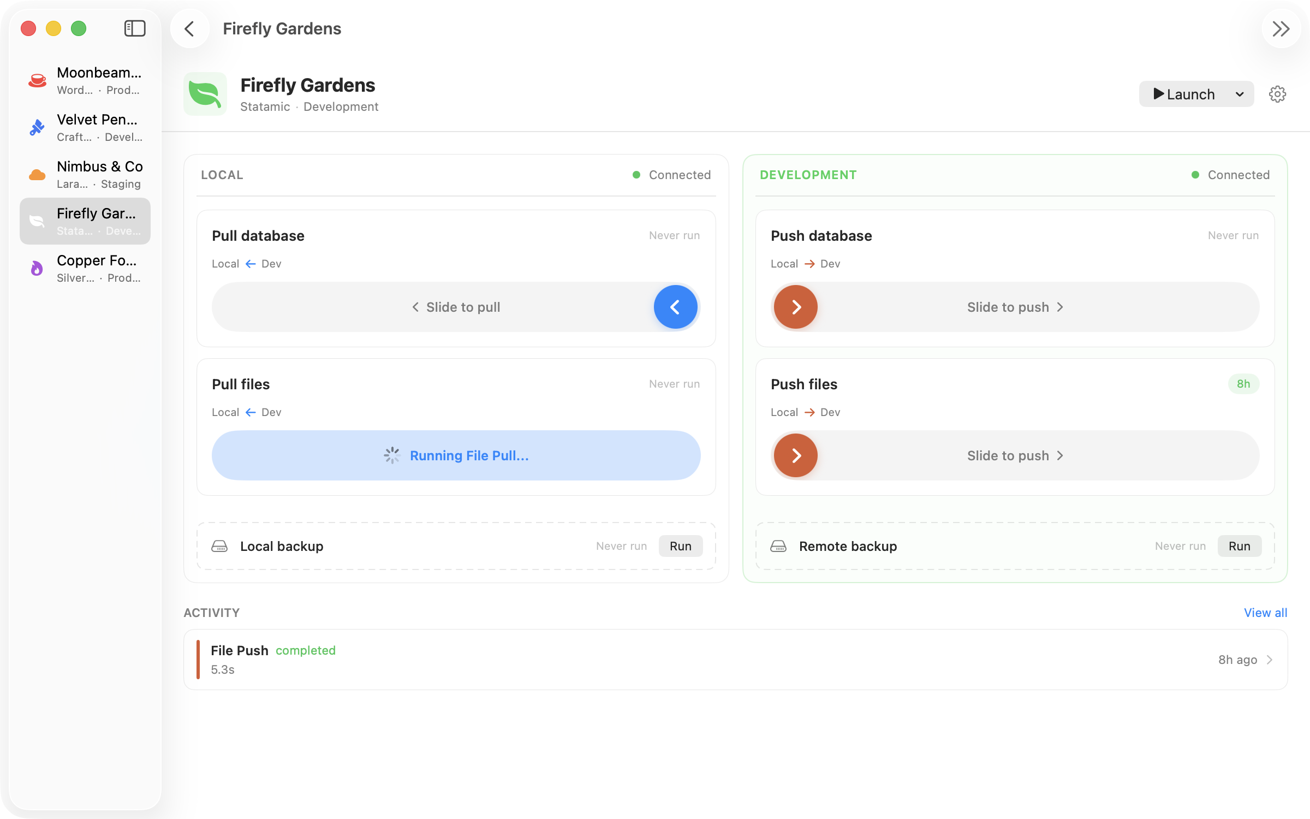
Task: Click the 'Slide to pull' label
Action: tap(456, 307)
